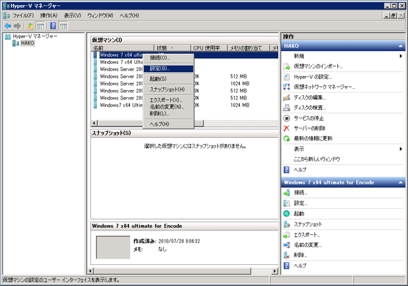Click the bottom horizontal scrollbar right arrow
408x286 pixels.
(275, 271)
